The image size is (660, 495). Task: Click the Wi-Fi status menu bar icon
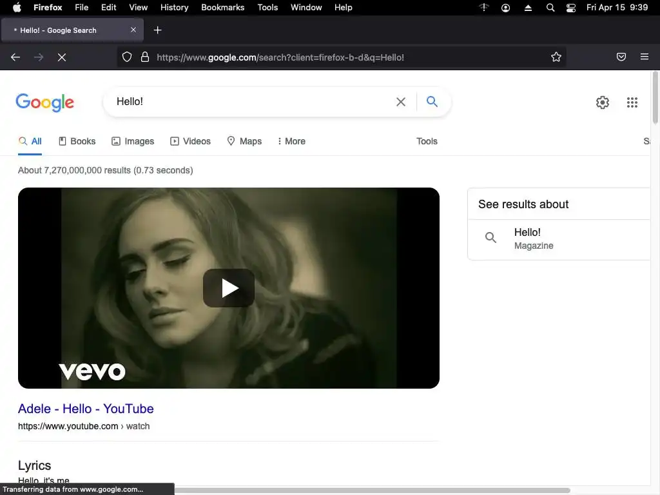coord(484,7)
